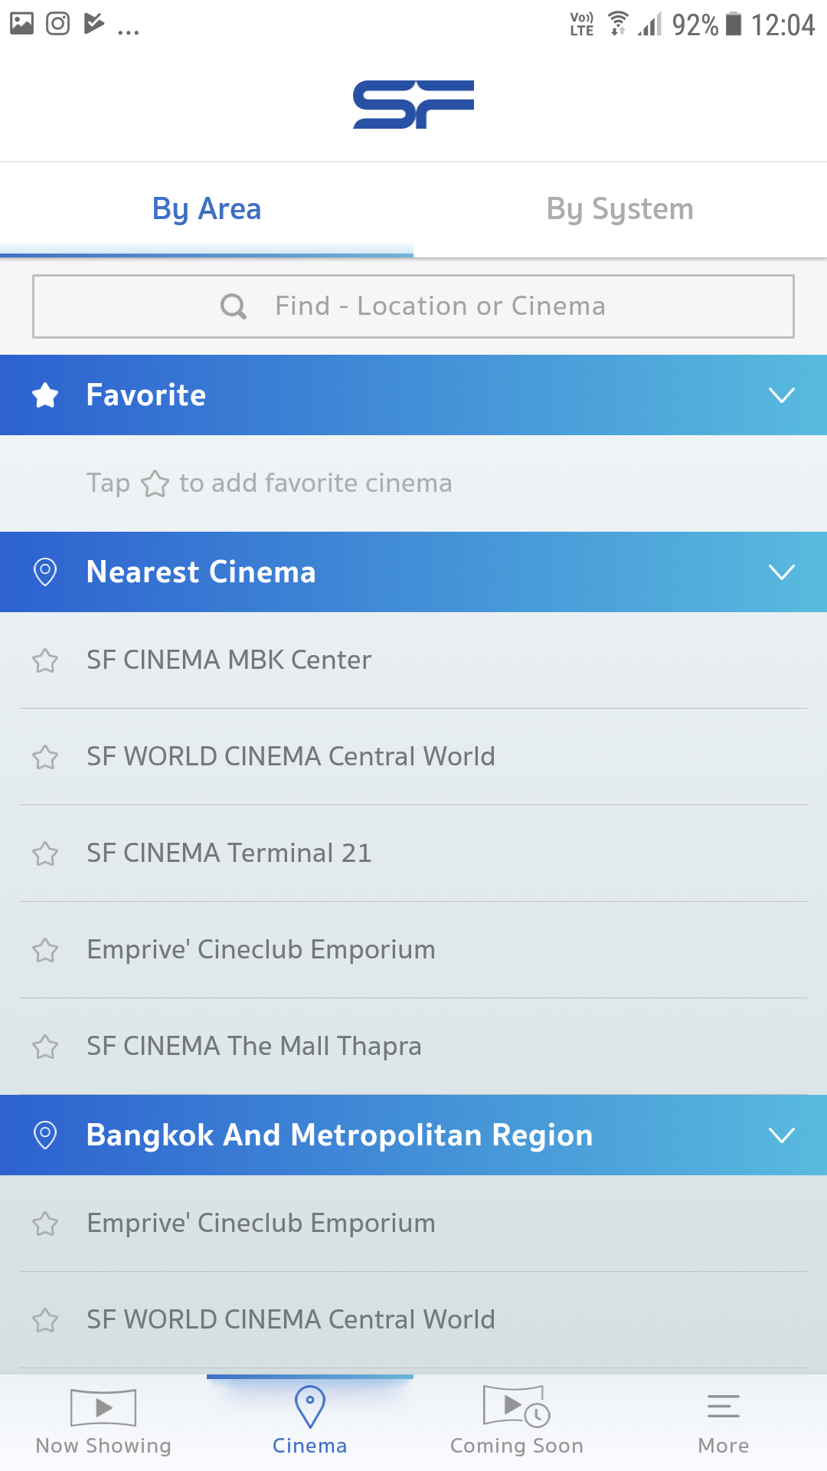
Task: Open the Coming Soon tab
Action: tap(517, 1423)
